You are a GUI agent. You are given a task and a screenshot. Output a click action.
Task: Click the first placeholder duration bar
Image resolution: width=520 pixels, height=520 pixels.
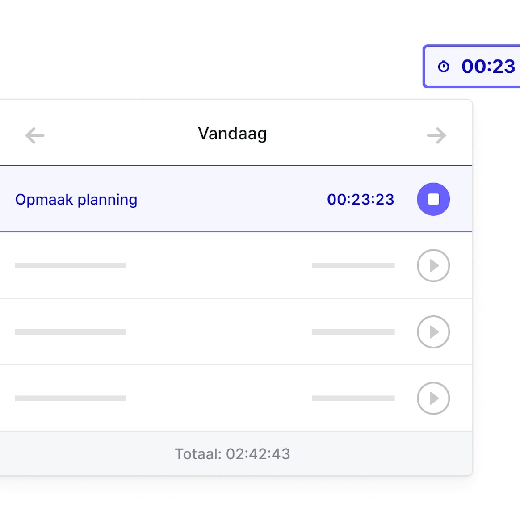[x=353, y=265]
